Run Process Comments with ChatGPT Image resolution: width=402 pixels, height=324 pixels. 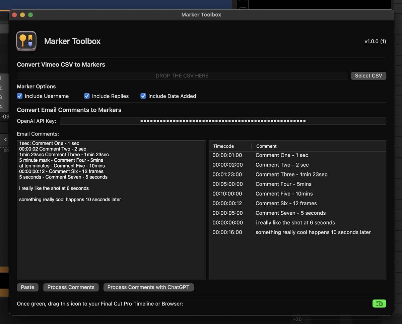click(x=148, y=287)
